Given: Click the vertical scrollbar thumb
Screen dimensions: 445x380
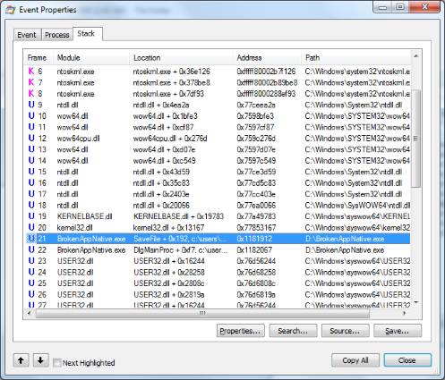Looking at the screenshot, I should (416, 139).
